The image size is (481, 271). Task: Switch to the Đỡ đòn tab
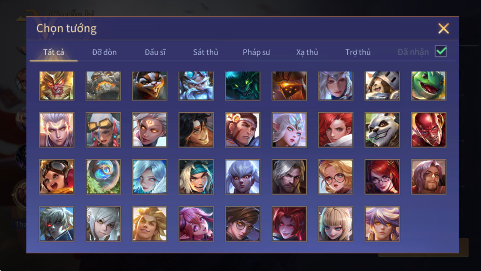(104, 52)
